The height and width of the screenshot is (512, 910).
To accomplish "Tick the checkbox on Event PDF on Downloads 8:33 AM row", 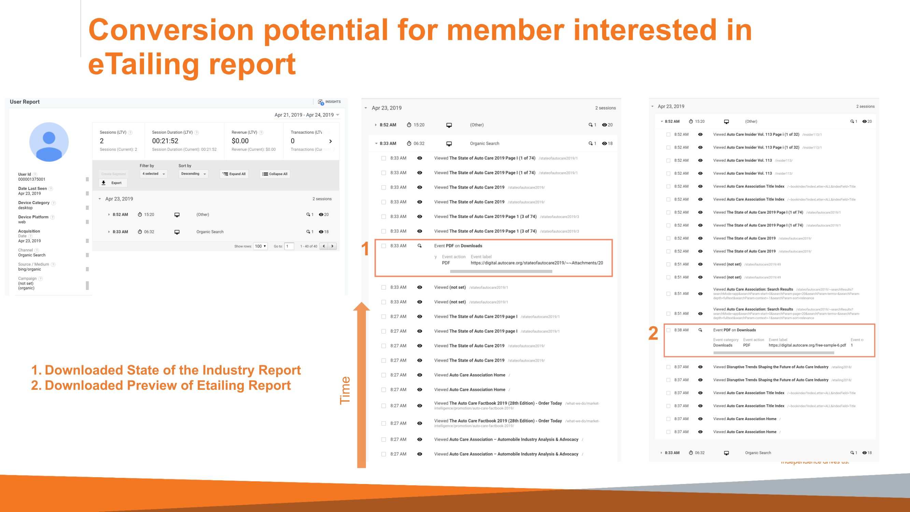I will [x=384, y=246].
